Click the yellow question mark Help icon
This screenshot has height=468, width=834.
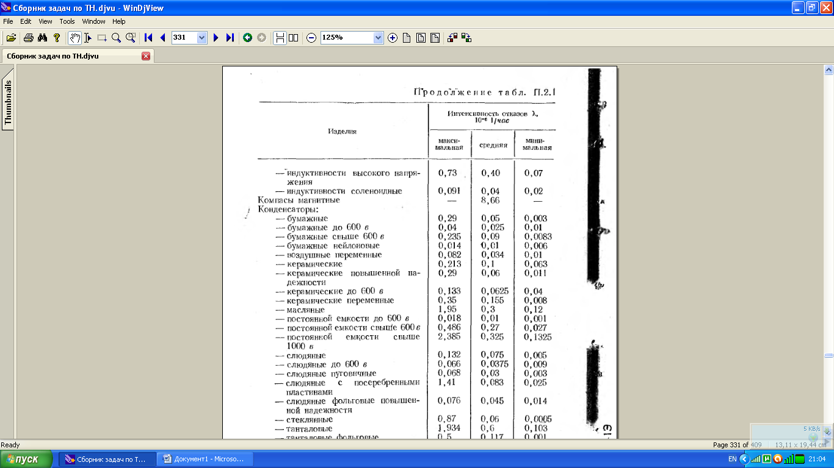click(57, 38)
